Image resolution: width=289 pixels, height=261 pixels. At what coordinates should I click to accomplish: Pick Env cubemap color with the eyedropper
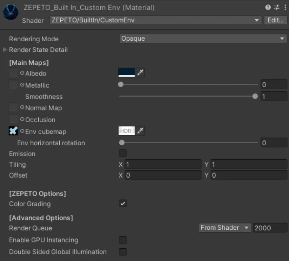[140, 131]
